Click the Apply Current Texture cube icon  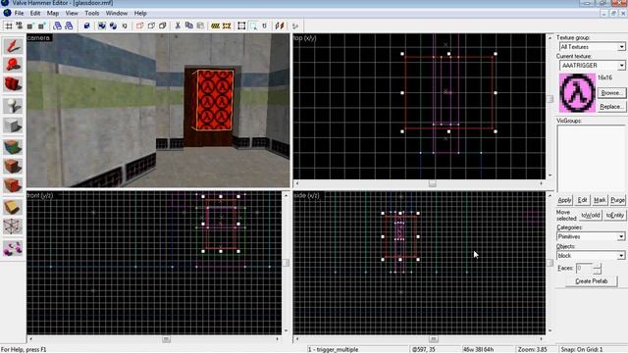click(13, 166)
